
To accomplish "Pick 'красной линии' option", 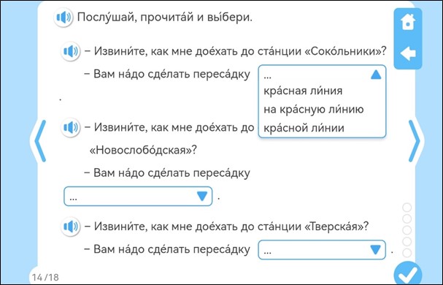I will coord(304,128).
